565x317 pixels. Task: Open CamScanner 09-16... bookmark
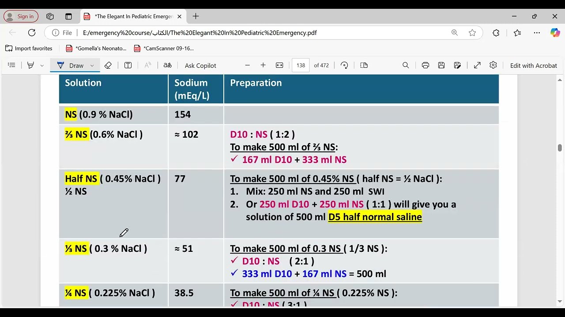(x=163, y=48)
